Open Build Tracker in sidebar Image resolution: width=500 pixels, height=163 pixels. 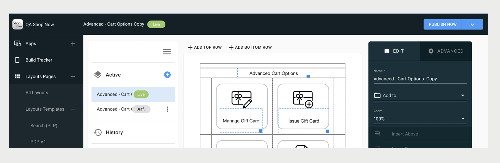click(x=39, y=60)
